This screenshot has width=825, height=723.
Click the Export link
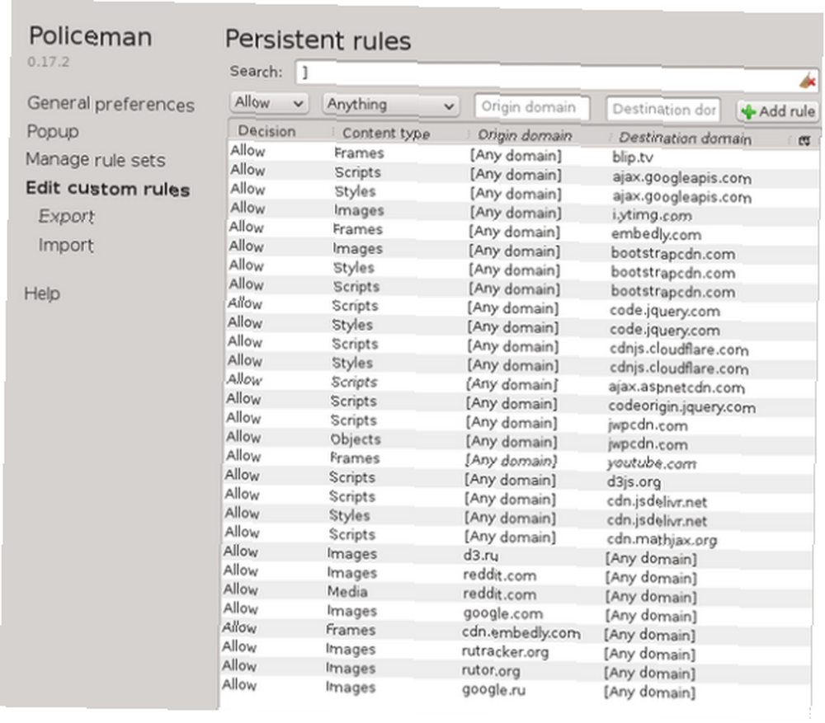66,216
